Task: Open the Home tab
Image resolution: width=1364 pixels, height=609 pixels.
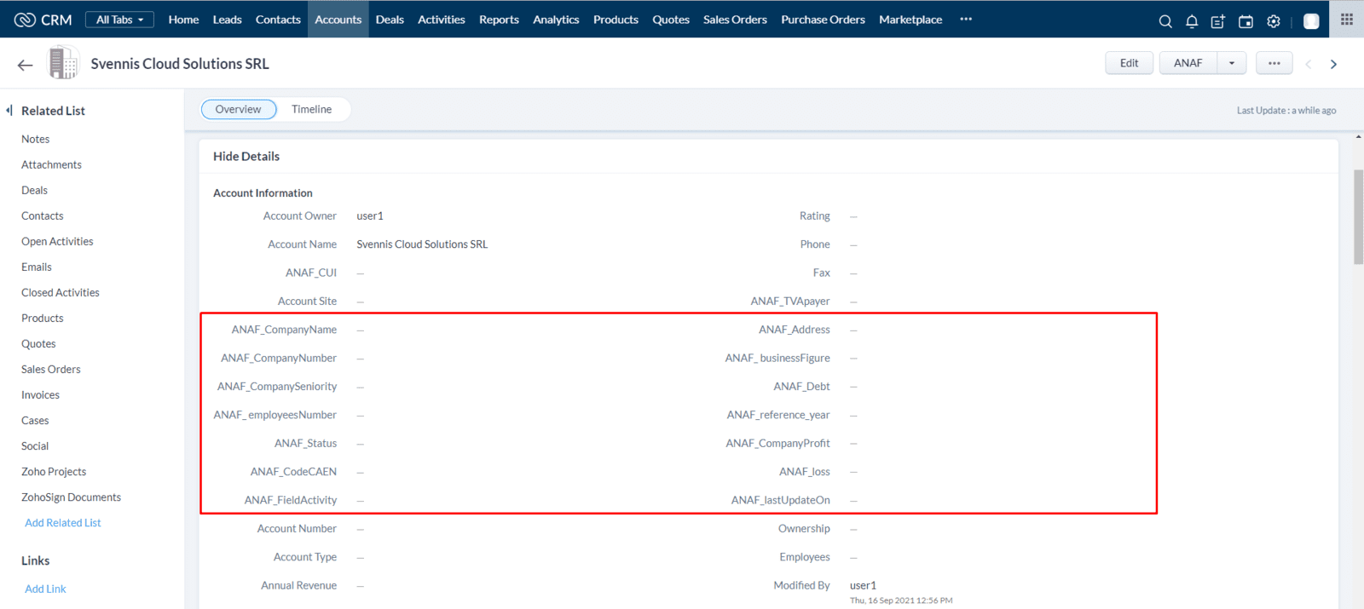Action: pyautogui.click(x=183, y=20)
